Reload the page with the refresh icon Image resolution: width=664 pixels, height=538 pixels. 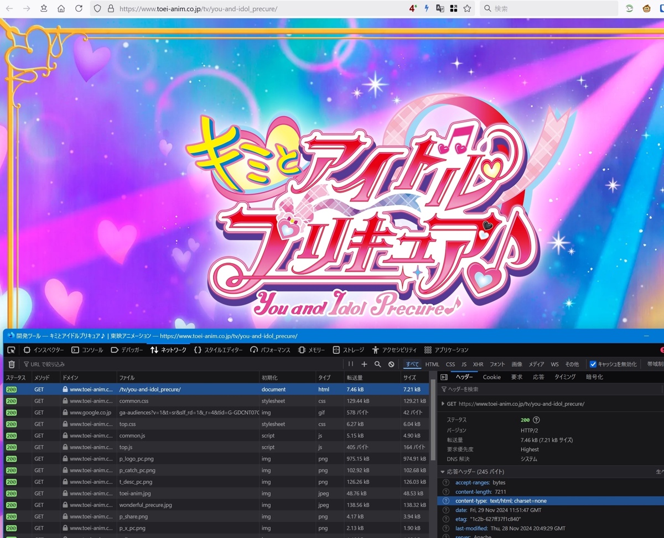(x=79, y=9)
